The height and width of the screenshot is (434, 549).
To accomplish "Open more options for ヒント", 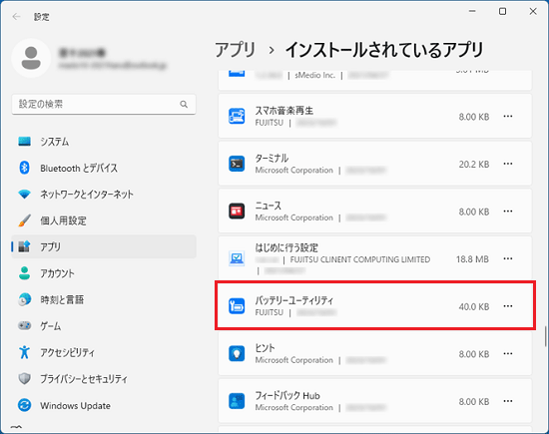I will click(508, 353).
